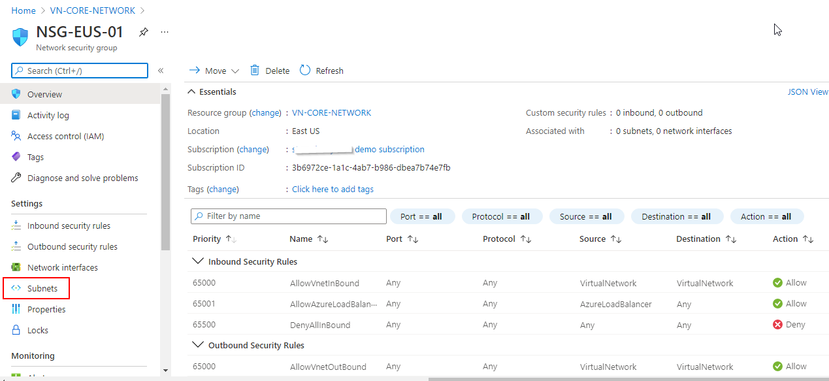Collapse Outbound Security Rules group
The image size is (829, 381).
tap(197, 345)
